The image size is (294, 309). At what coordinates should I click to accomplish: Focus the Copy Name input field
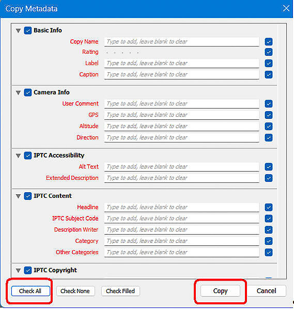pyautogui.click(x=182, y=42)
